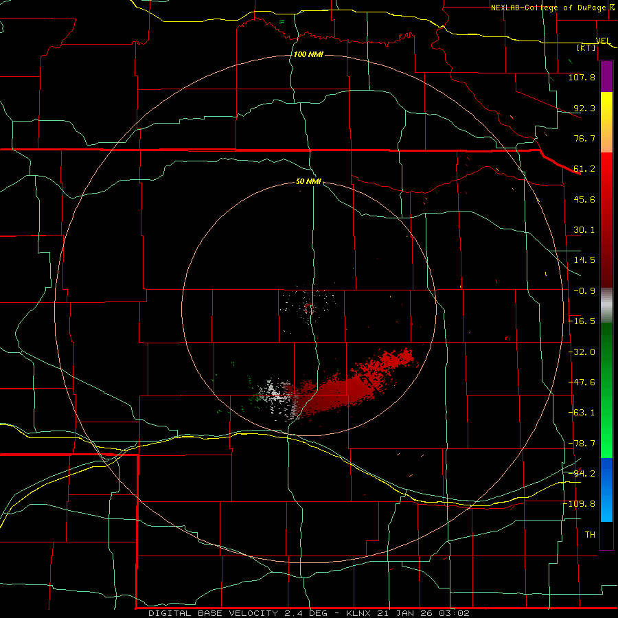Pick the purple segment of the velocity color bar
The image size is (618, 618).
point(606,76)
